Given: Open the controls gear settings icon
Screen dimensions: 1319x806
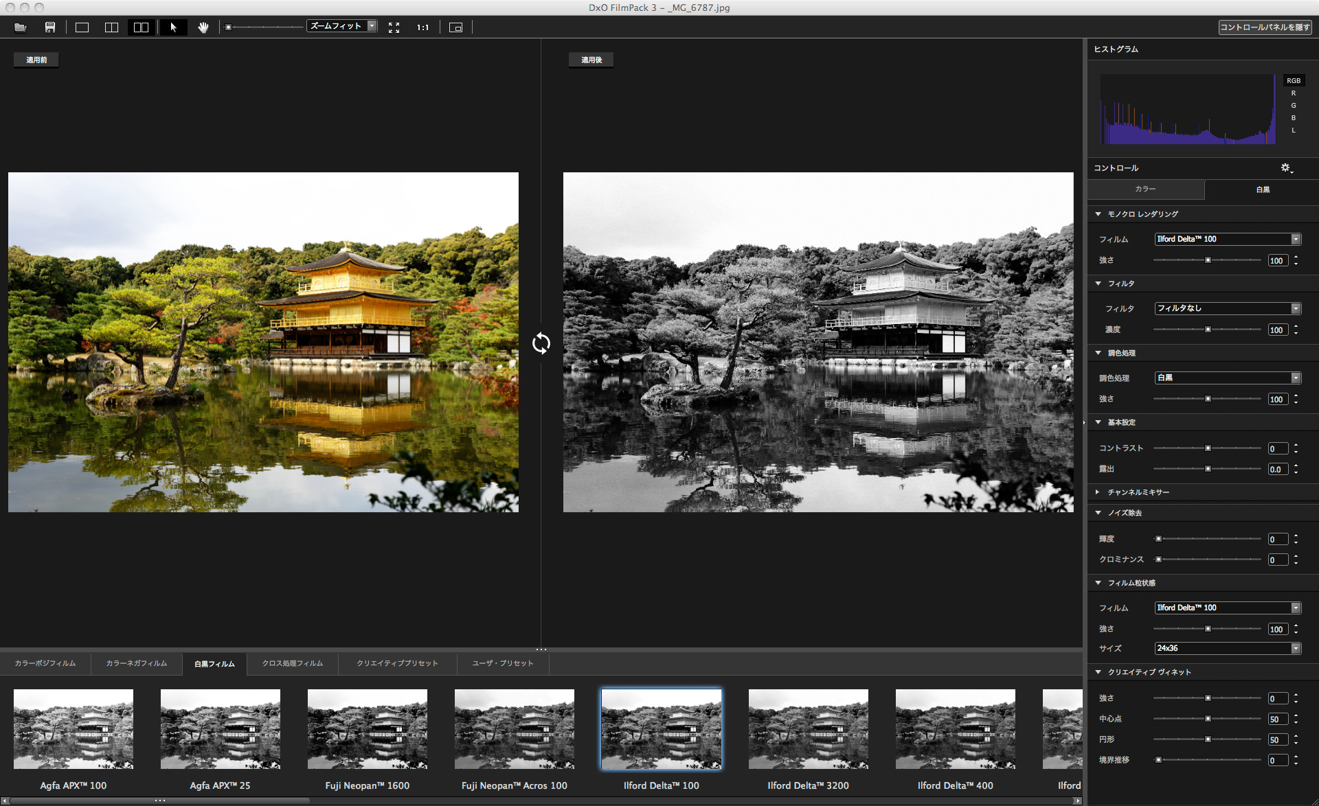Looking at the screenshot, I should click(1286, 168).
